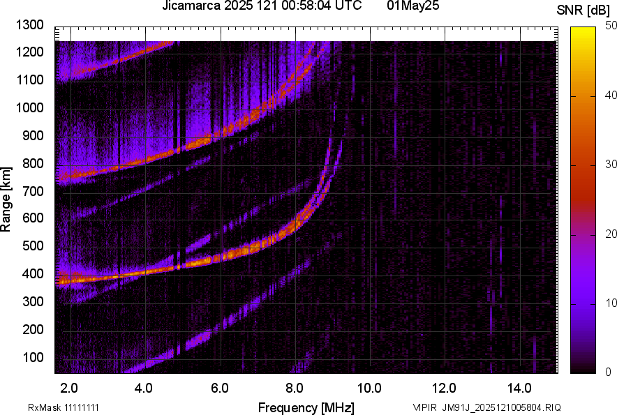Click the 4.0 frequency tick label
The width and height of the screenshot is (617, 415).
(144, 388)
